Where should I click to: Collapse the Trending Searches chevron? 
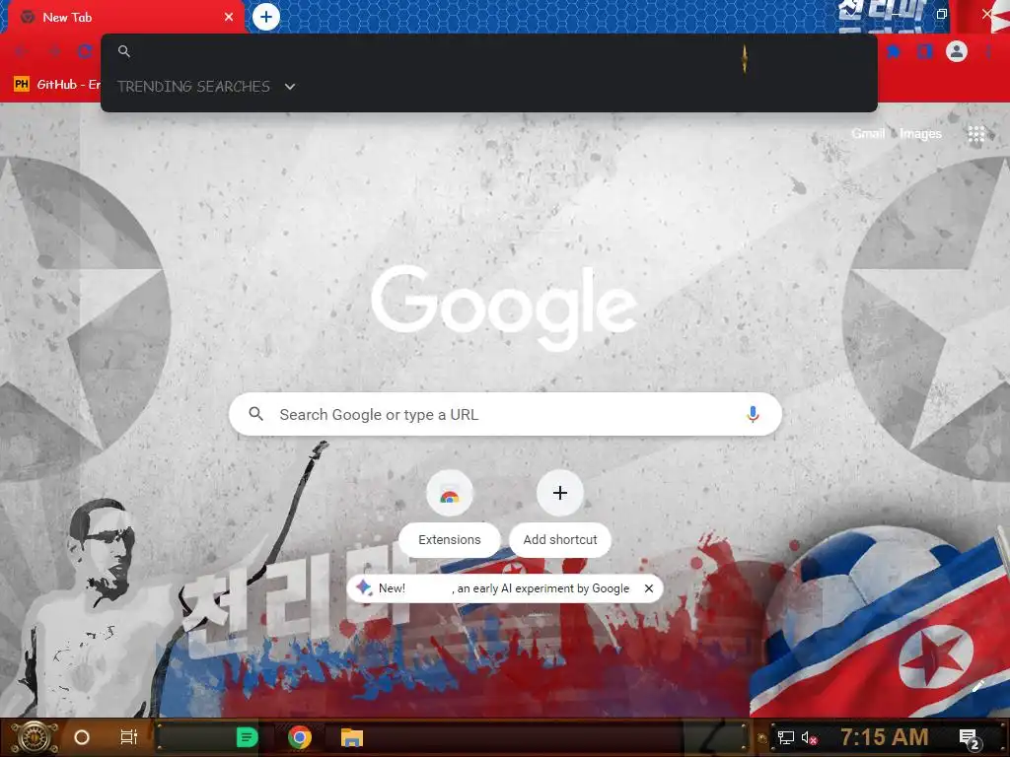tap(290, 87)
